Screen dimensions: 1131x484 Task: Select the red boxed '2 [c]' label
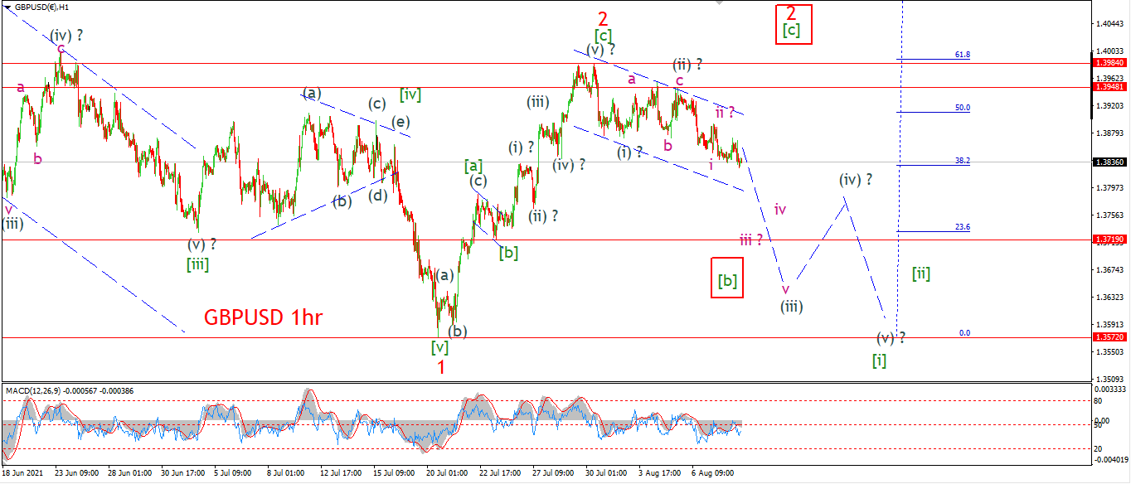click(x=792, y=23)
